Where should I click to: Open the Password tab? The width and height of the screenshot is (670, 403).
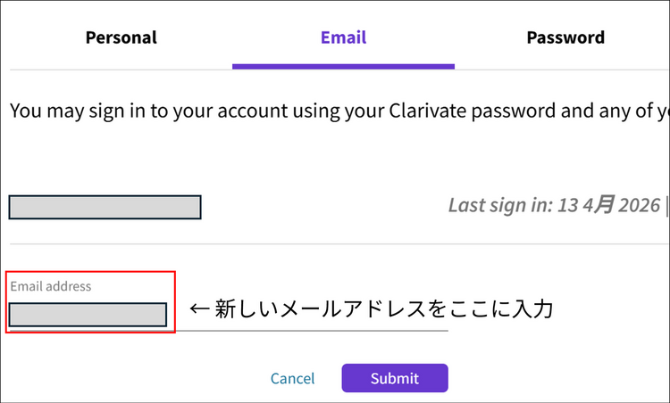(565, 37)
